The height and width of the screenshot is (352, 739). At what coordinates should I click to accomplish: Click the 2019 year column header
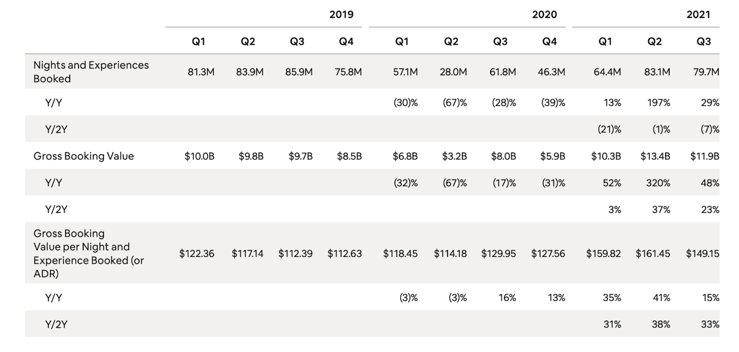341,14
